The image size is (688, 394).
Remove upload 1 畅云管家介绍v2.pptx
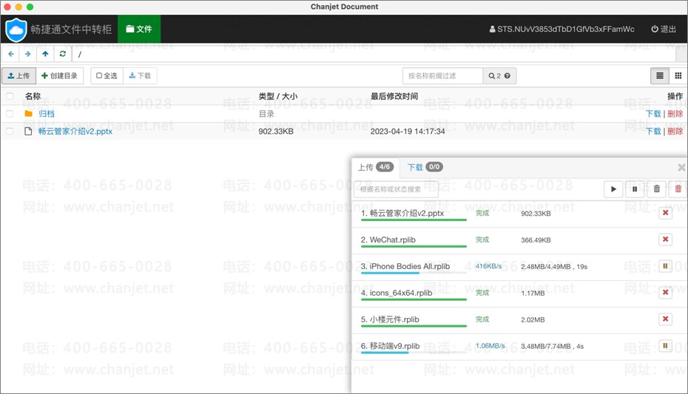pos(665,213)
